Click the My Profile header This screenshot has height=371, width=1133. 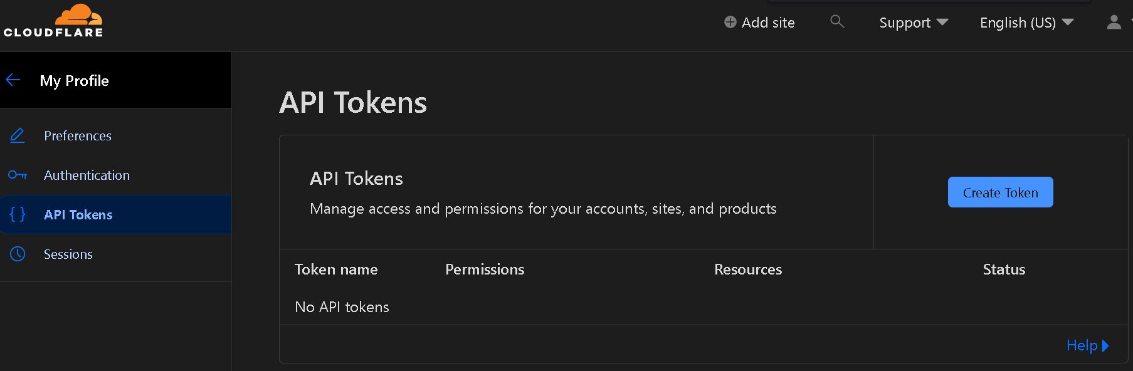75,81
